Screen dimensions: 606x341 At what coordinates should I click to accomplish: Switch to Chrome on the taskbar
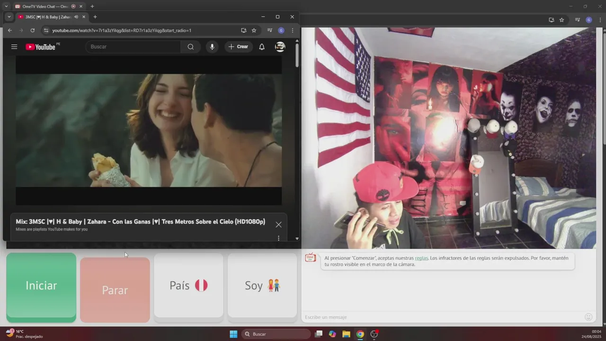coord(360,334)
